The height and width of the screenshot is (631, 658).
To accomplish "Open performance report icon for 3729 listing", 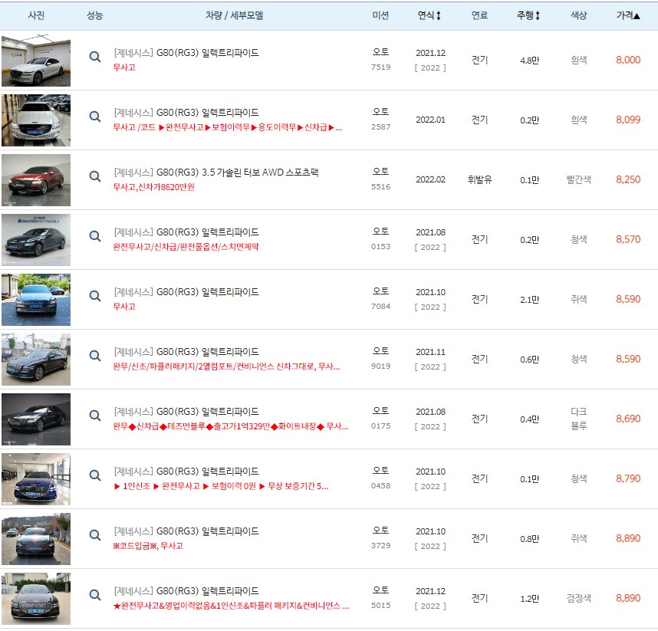I will tap(95, 535).
